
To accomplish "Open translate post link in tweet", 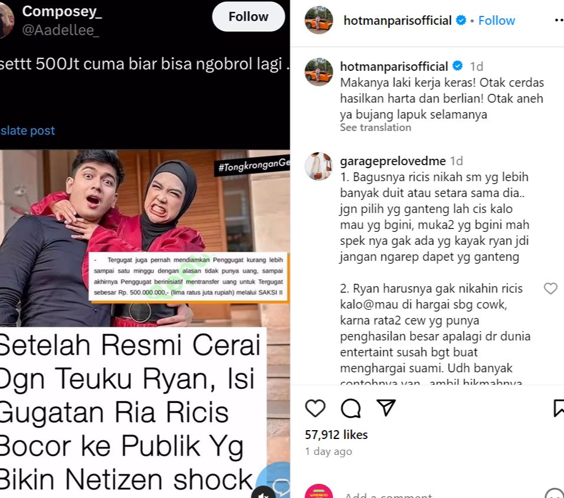I will pos(27,130).
